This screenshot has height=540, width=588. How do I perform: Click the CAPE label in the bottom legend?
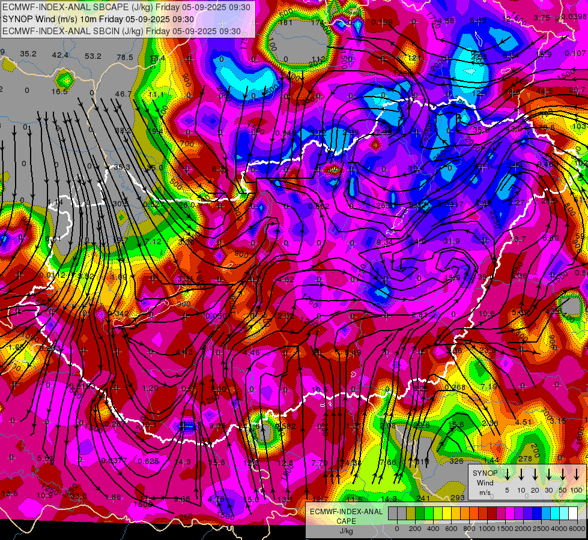pyautogui.click(x=346, y=521)
